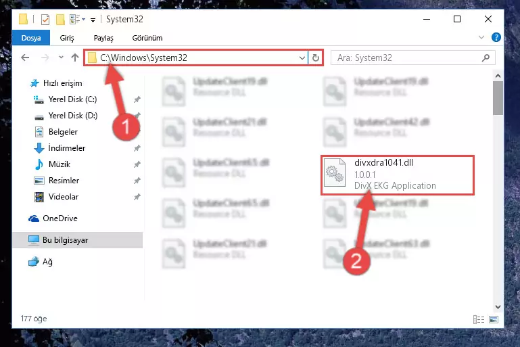The height and width of the screenshot is (347, 520).
Task: Click the pin icon next to Videolar
Action: (137, 197)
